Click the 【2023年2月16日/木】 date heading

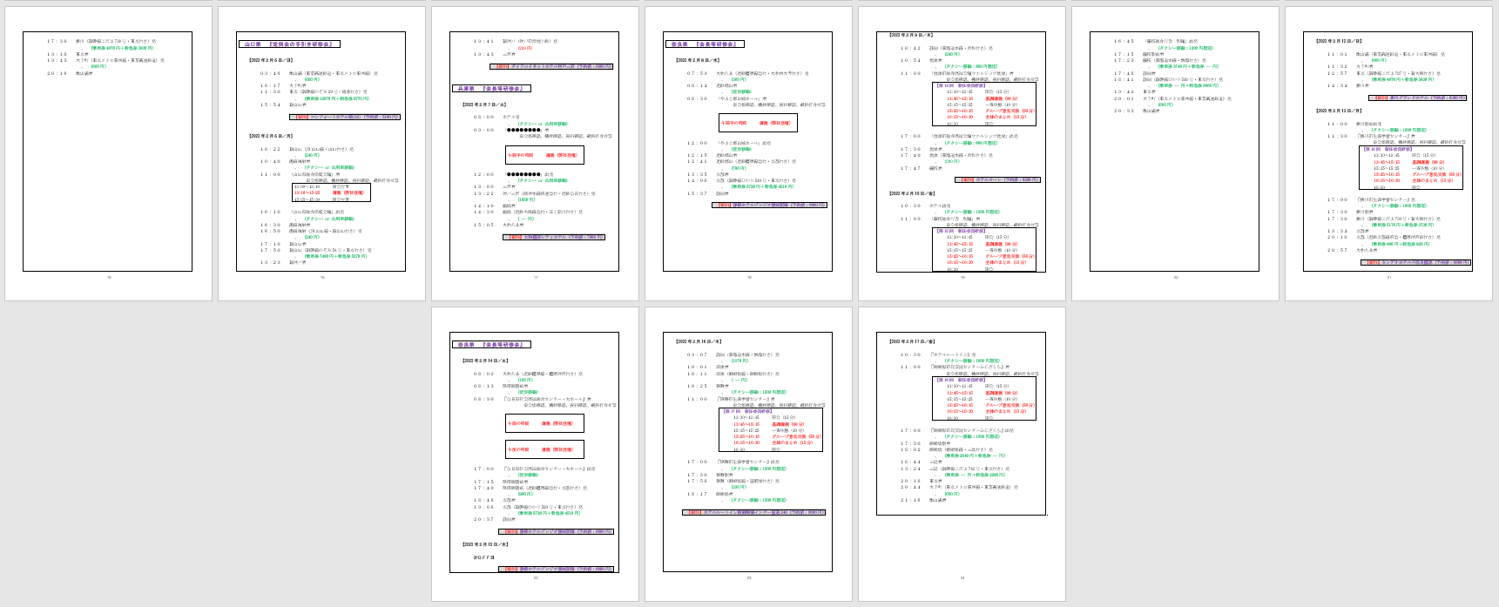coord(699,341)
